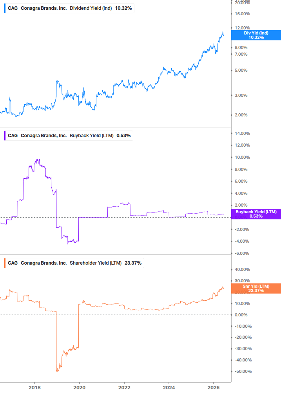Image resolution: width=281 pixels, height=394 pixels.
Task: Click the 2.00% tick on dividend yield axis
Action: [241, 115]
